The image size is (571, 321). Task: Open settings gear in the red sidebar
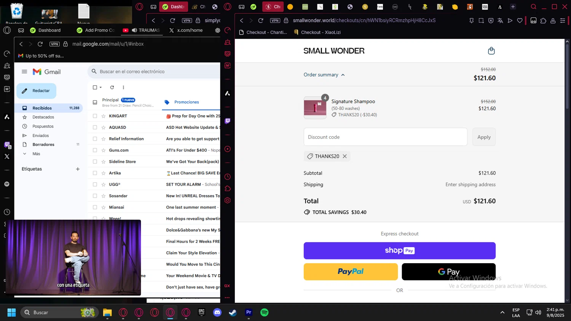coord(228,200)
